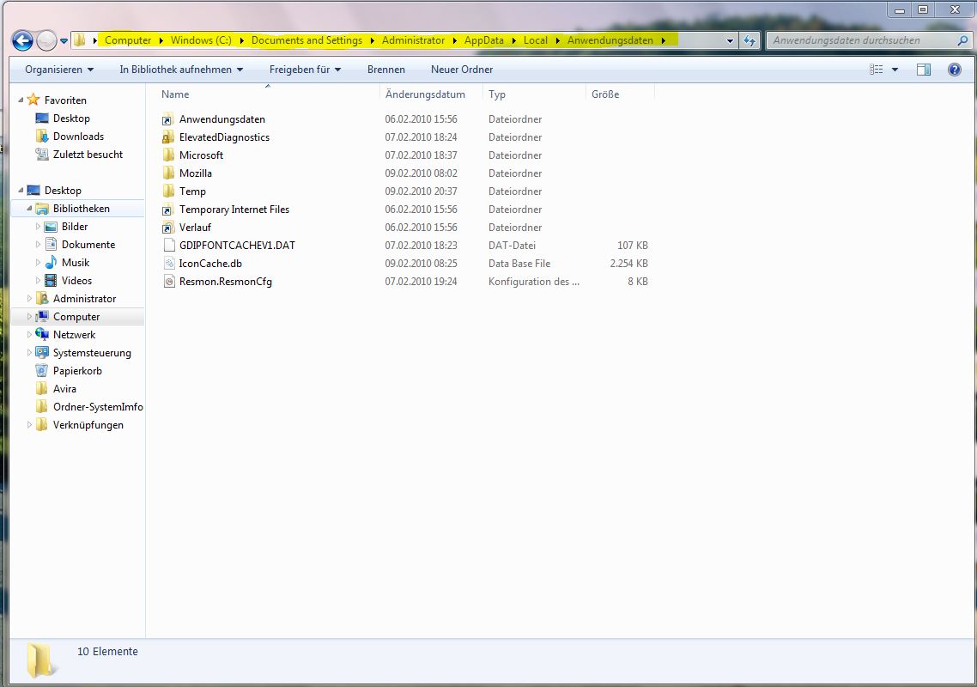The width and height of the screenshot is (977, 687).
Task: Open Papierkorb in the navigation pane
Action: pyautogui.click(x=77, y=371)
